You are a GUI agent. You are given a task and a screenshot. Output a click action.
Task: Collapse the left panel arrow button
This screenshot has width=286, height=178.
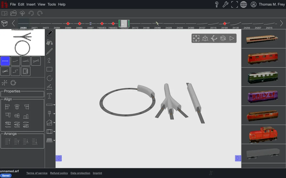(x=59, y=158)
